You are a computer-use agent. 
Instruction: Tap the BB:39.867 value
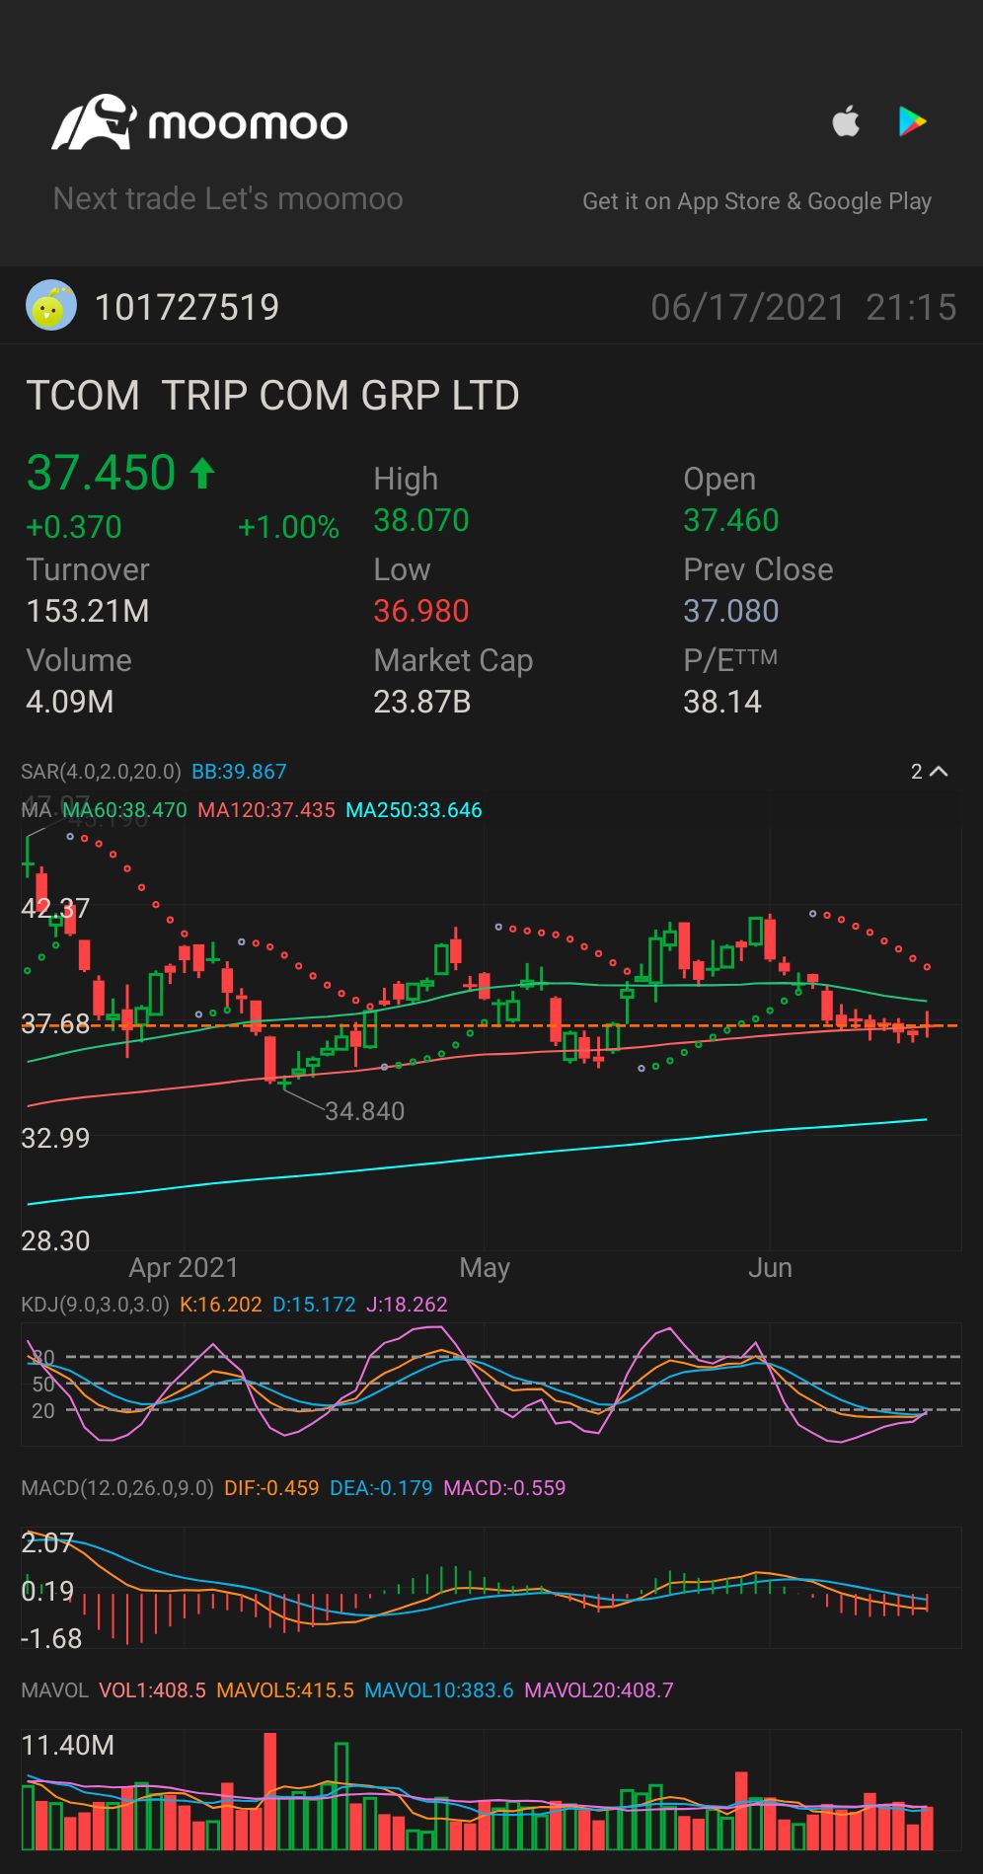(239, 772)
